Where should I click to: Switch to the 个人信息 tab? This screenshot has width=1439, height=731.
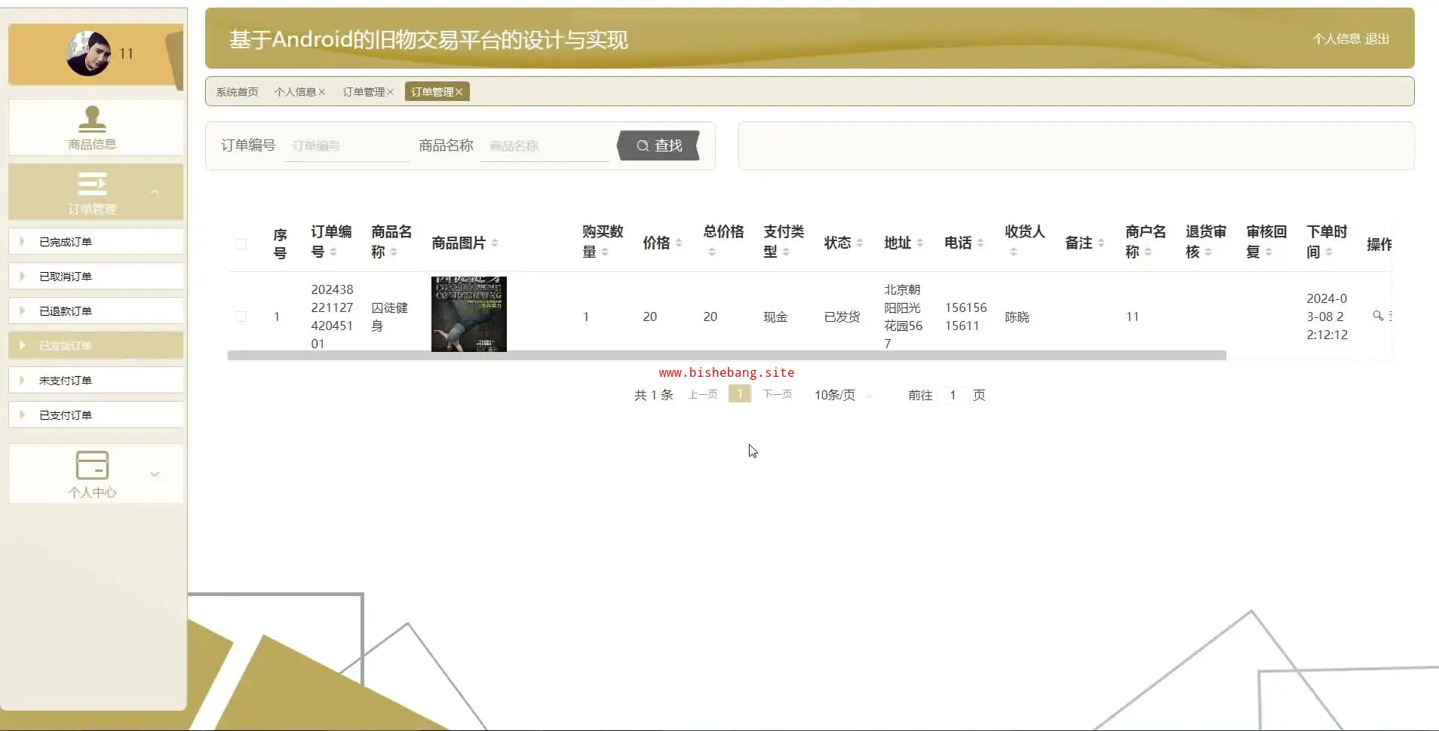point(295,92)
